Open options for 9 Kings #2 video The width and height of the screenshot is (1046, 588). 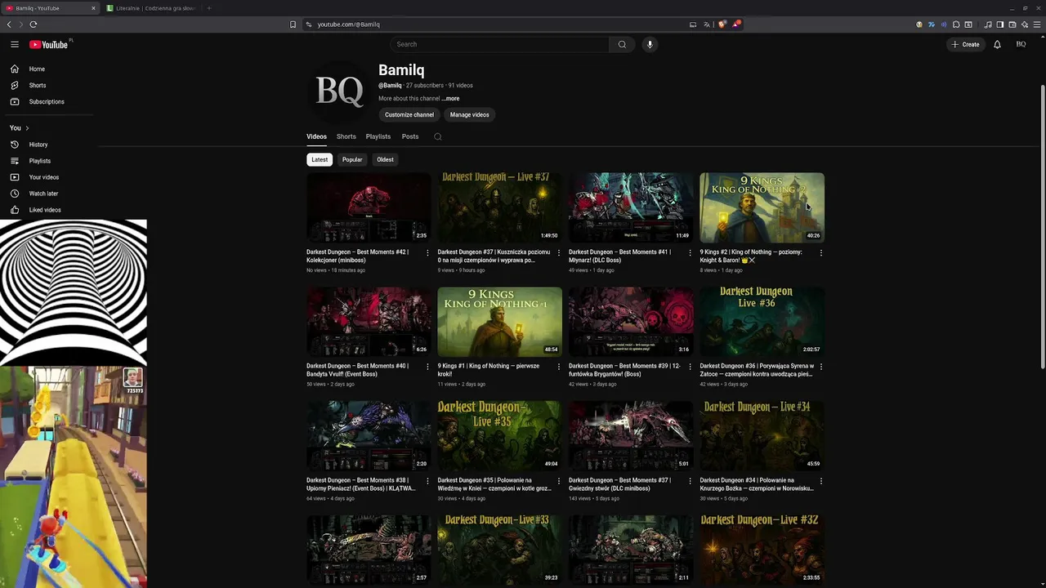pyautogui.click(x=821, y=252)
